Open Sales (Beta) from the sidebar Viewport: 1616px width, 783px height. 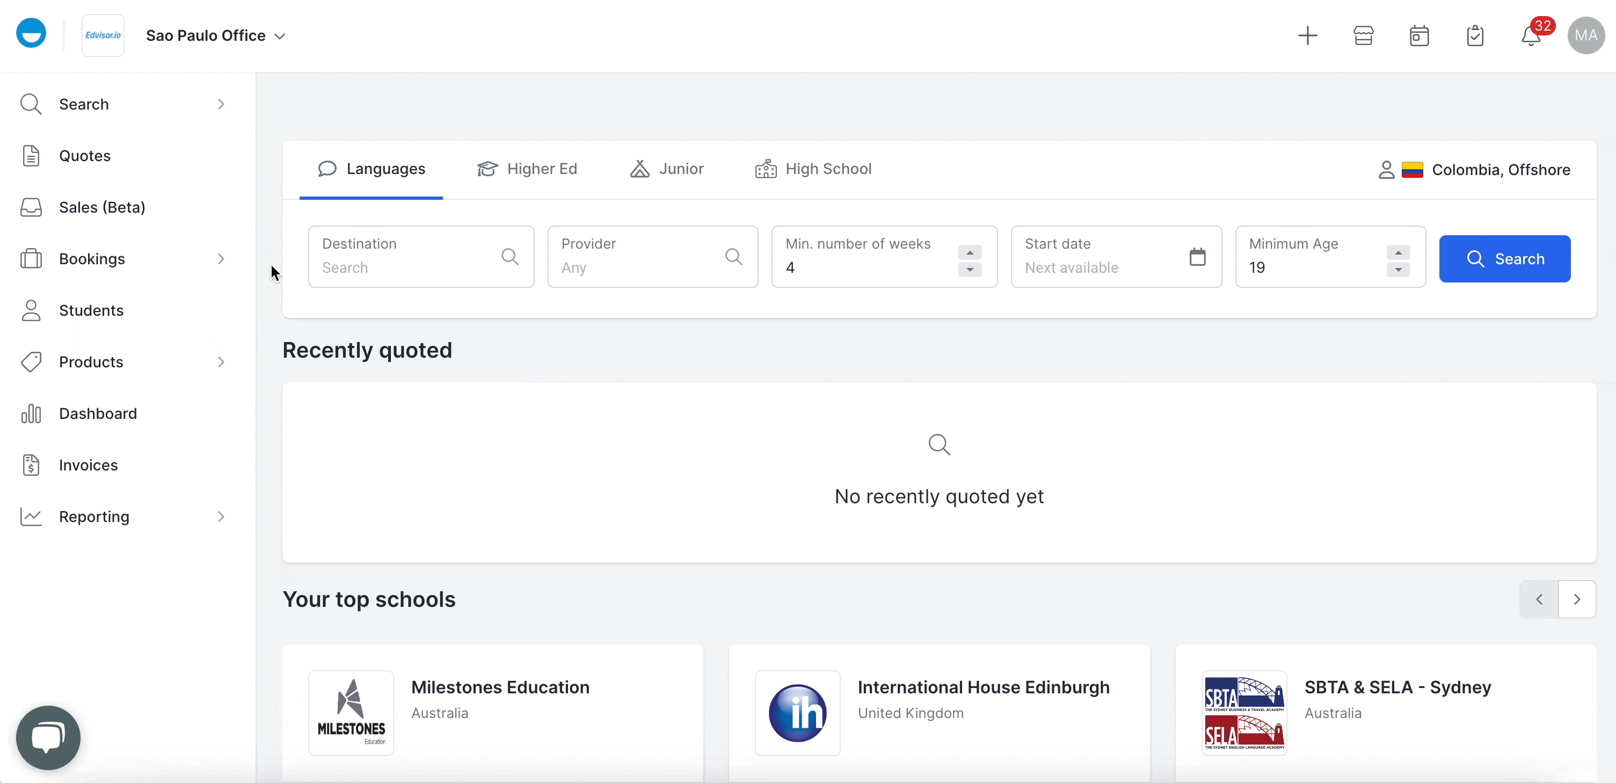point(102,207)
